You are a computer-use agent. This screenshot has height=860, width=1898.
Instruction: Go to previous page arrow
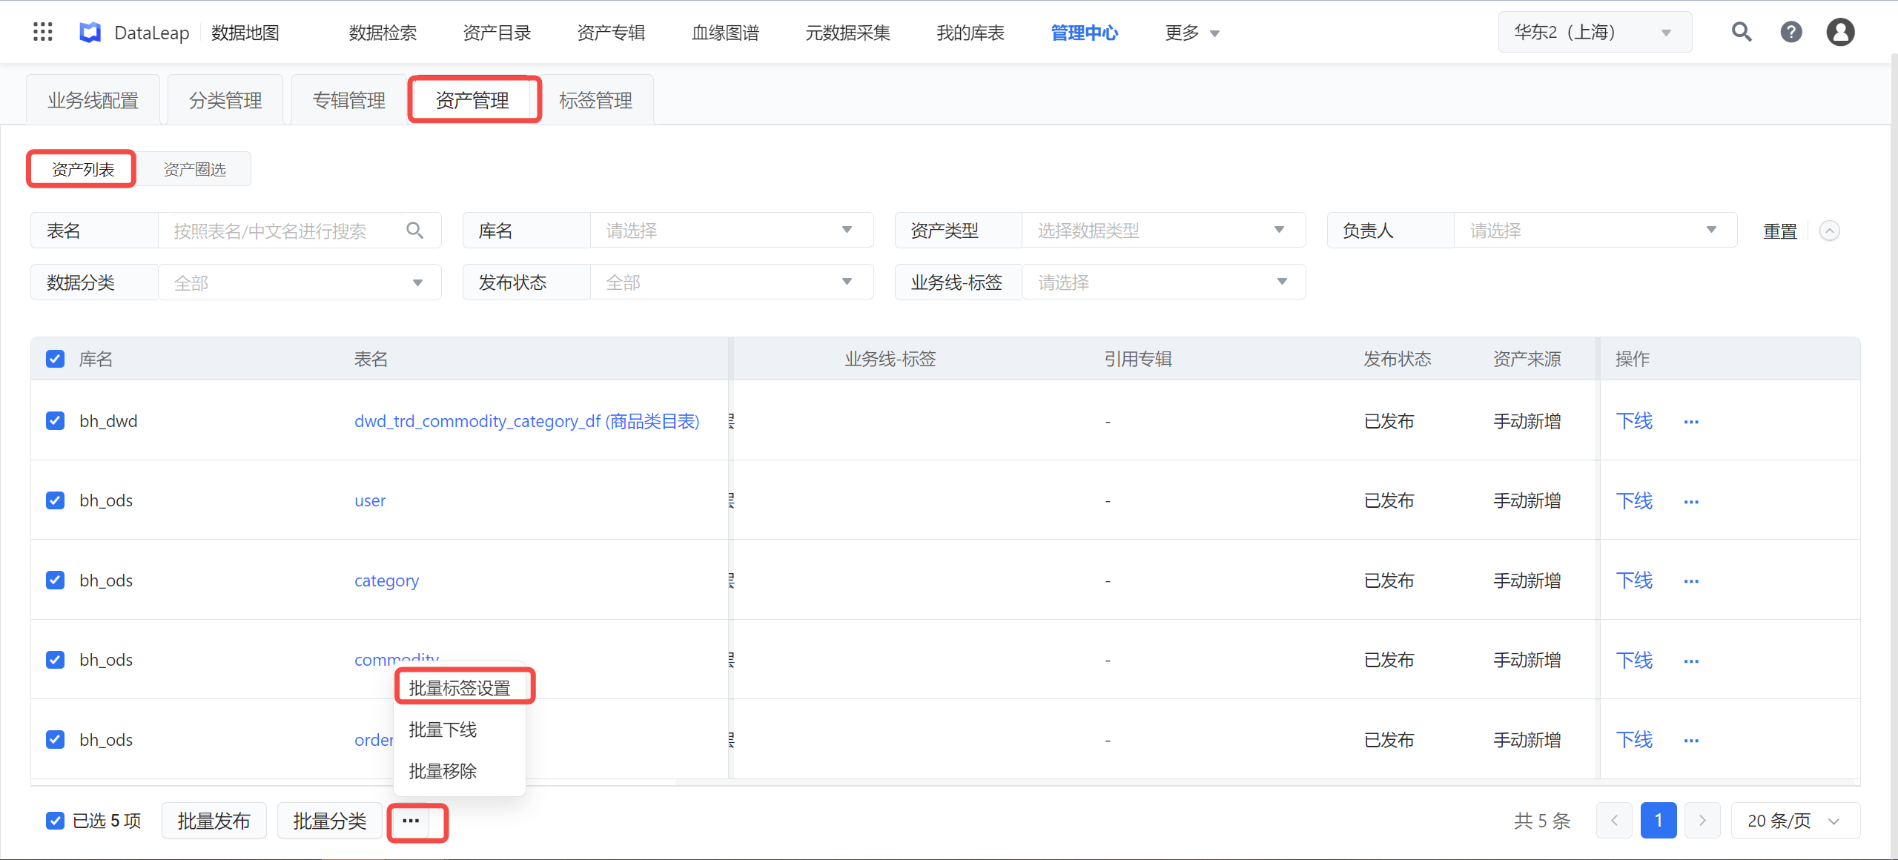(x=1614, y=821)
